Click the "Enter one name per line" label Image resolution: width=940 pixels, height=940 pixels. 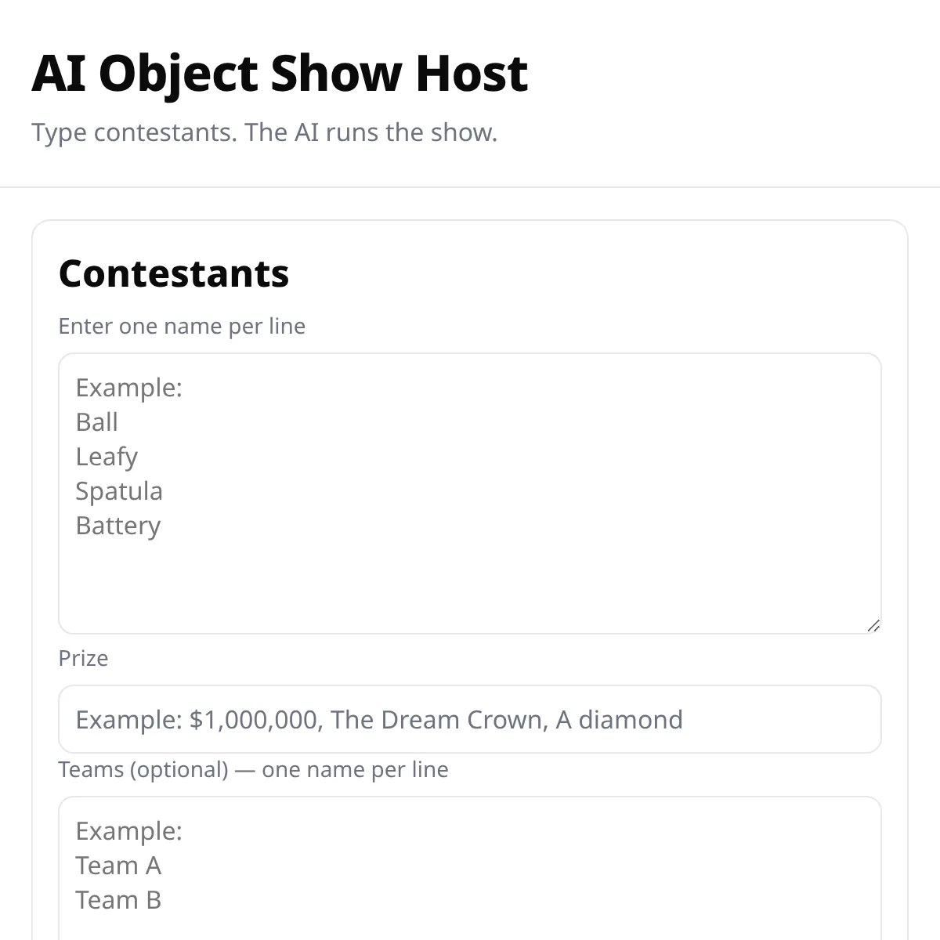[182, 326]
